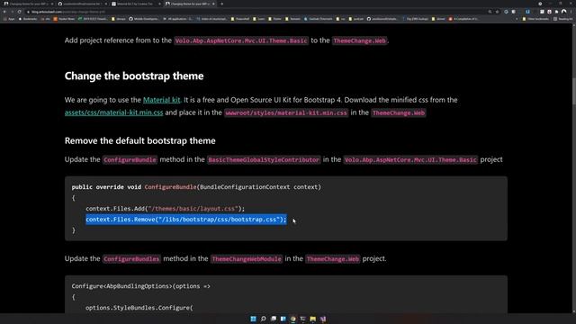The height and width of the screenshot is (324, 576).
Task: Click the Change the bootstrap theme heading
Action: point(134,76)
